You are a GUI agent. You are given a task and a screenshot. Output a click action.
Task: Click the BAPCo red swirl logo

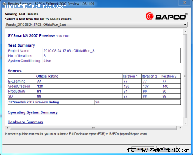click(149, 17)
